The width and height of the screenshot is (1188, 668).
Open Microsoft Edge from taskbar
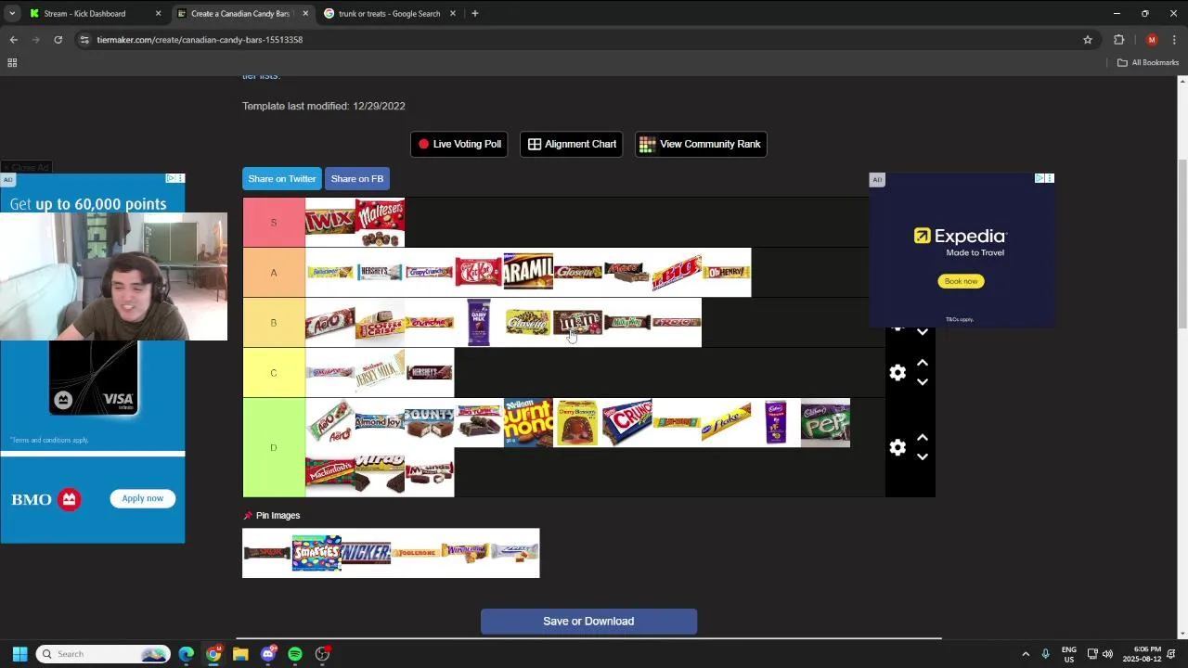tap(187, 654)
